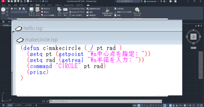
Task: Switch to the アドイン ribbon tab
Action: point(50,5)
